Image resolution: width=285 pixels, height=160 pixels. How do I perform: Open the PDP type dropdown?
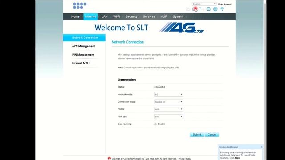[x=168, y=116]
